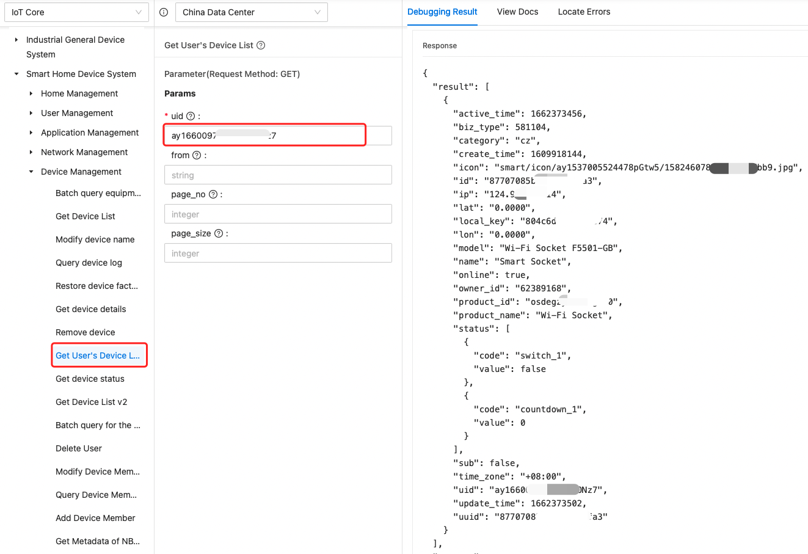This screenshot has height=554, width=808.
Task: Open Get Metadata of NB... API
Action: coord(98,541)
